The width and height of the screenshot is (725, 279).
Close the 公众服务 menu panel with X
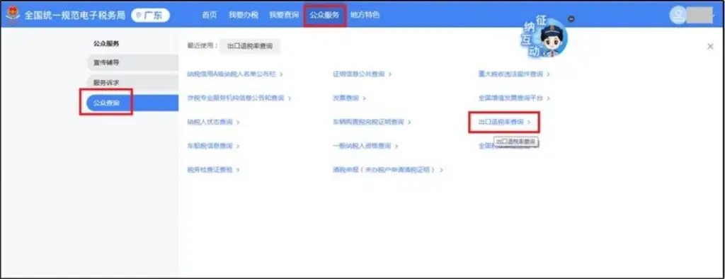coord(710,46)
